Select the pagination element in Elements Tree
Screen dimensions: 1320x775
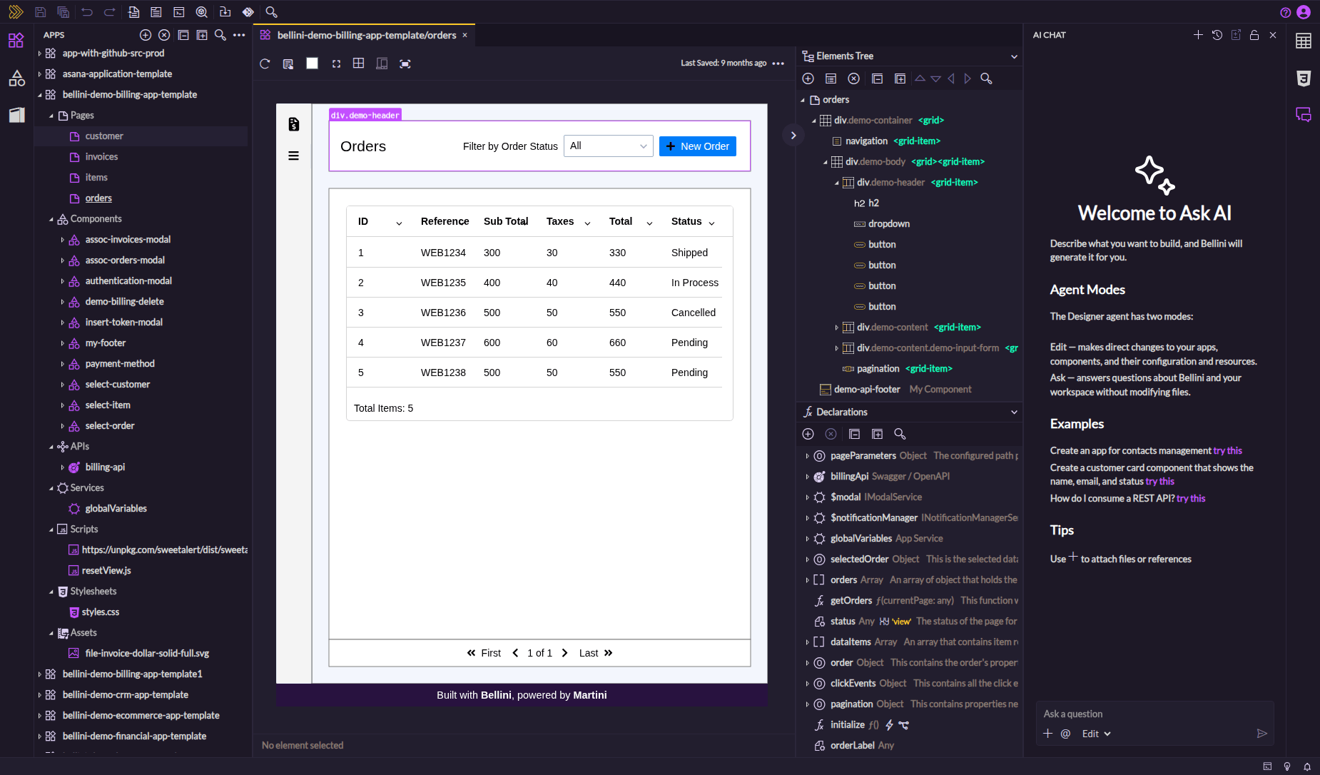tap(878, 369)
